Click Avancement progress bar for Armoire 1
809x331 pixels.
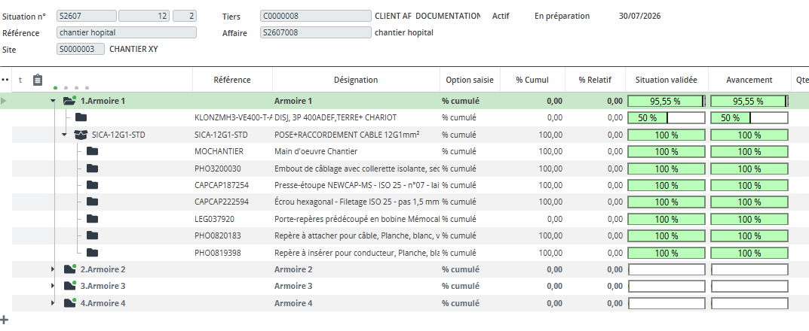pyautogui.click(x=749, y=101)
